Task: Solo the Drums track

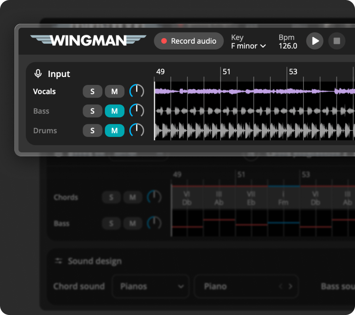Action: 93,131
